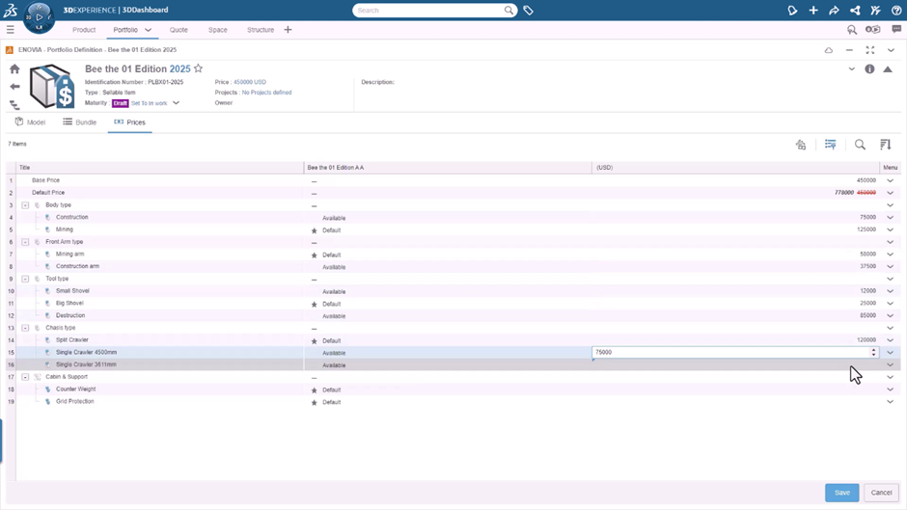
Task: Collapse the Body type tree group
Action: [x=25, y=205]
